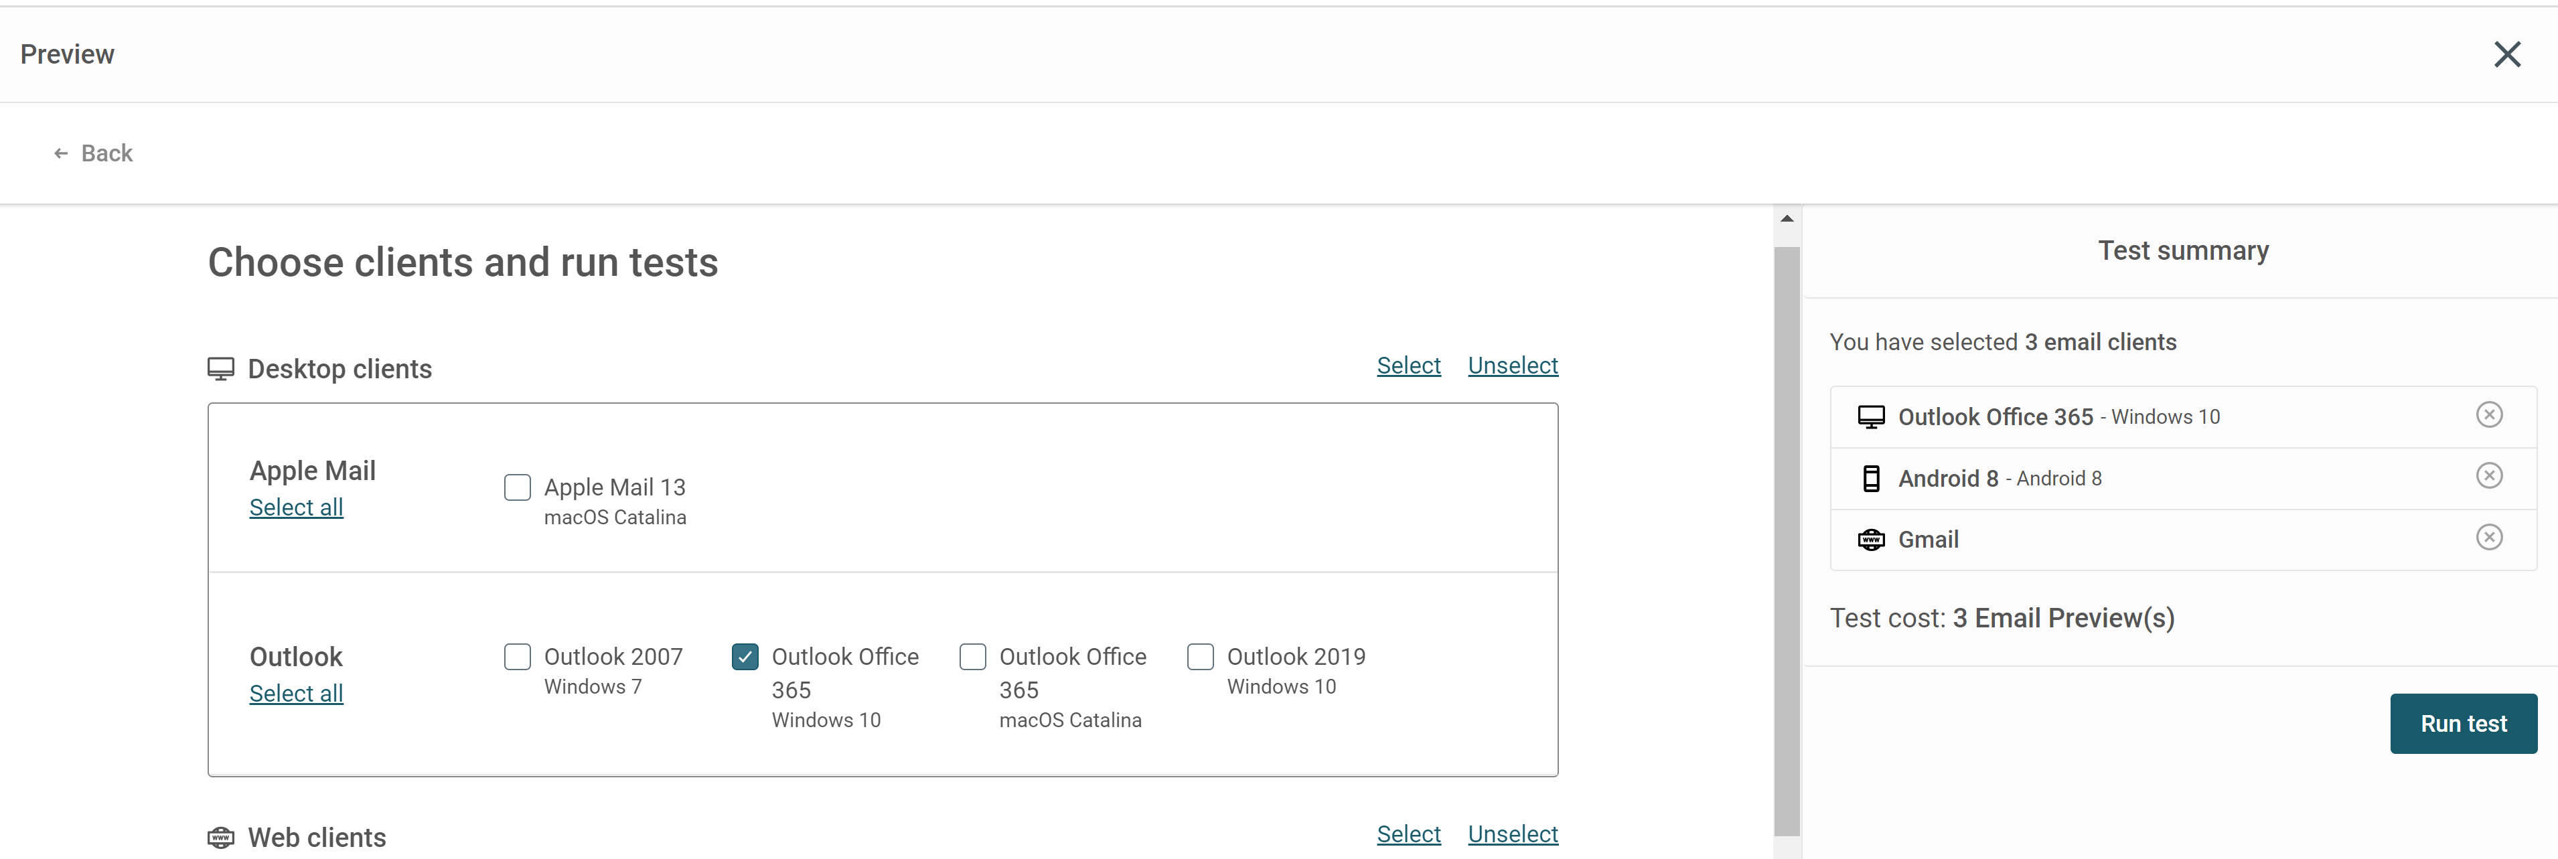Click Select all under Apple Mail

coord(296,507)
